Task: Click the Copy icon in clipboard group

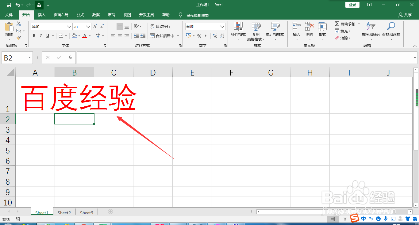Action: click(19, 31)
